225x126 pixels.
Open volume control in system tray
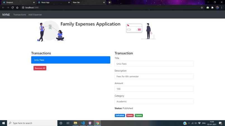click(x=196, y=123)
